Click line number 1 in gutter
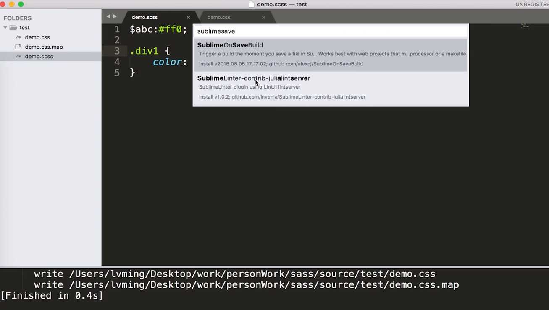This screenshot has width=549, height=310. tap(117, 29)
